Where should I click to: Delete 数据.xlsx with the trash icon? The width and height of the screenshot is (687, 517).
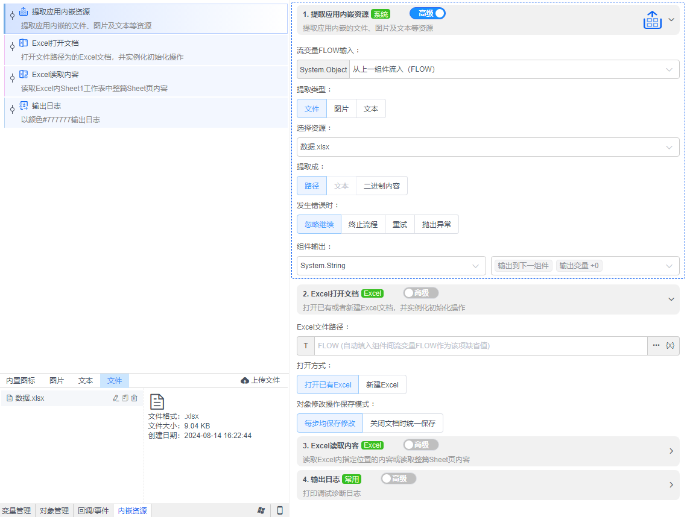(x=135, y=398)
